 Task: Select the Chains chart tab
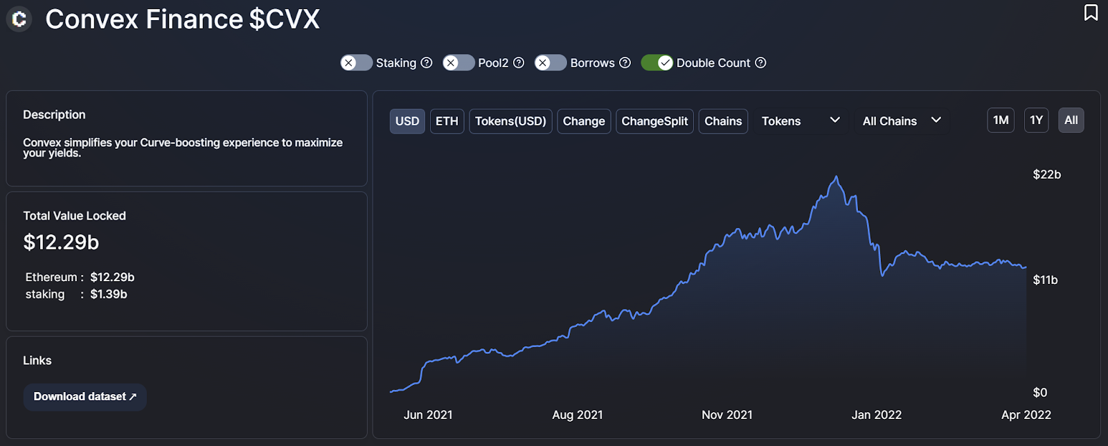coord(723,121)
